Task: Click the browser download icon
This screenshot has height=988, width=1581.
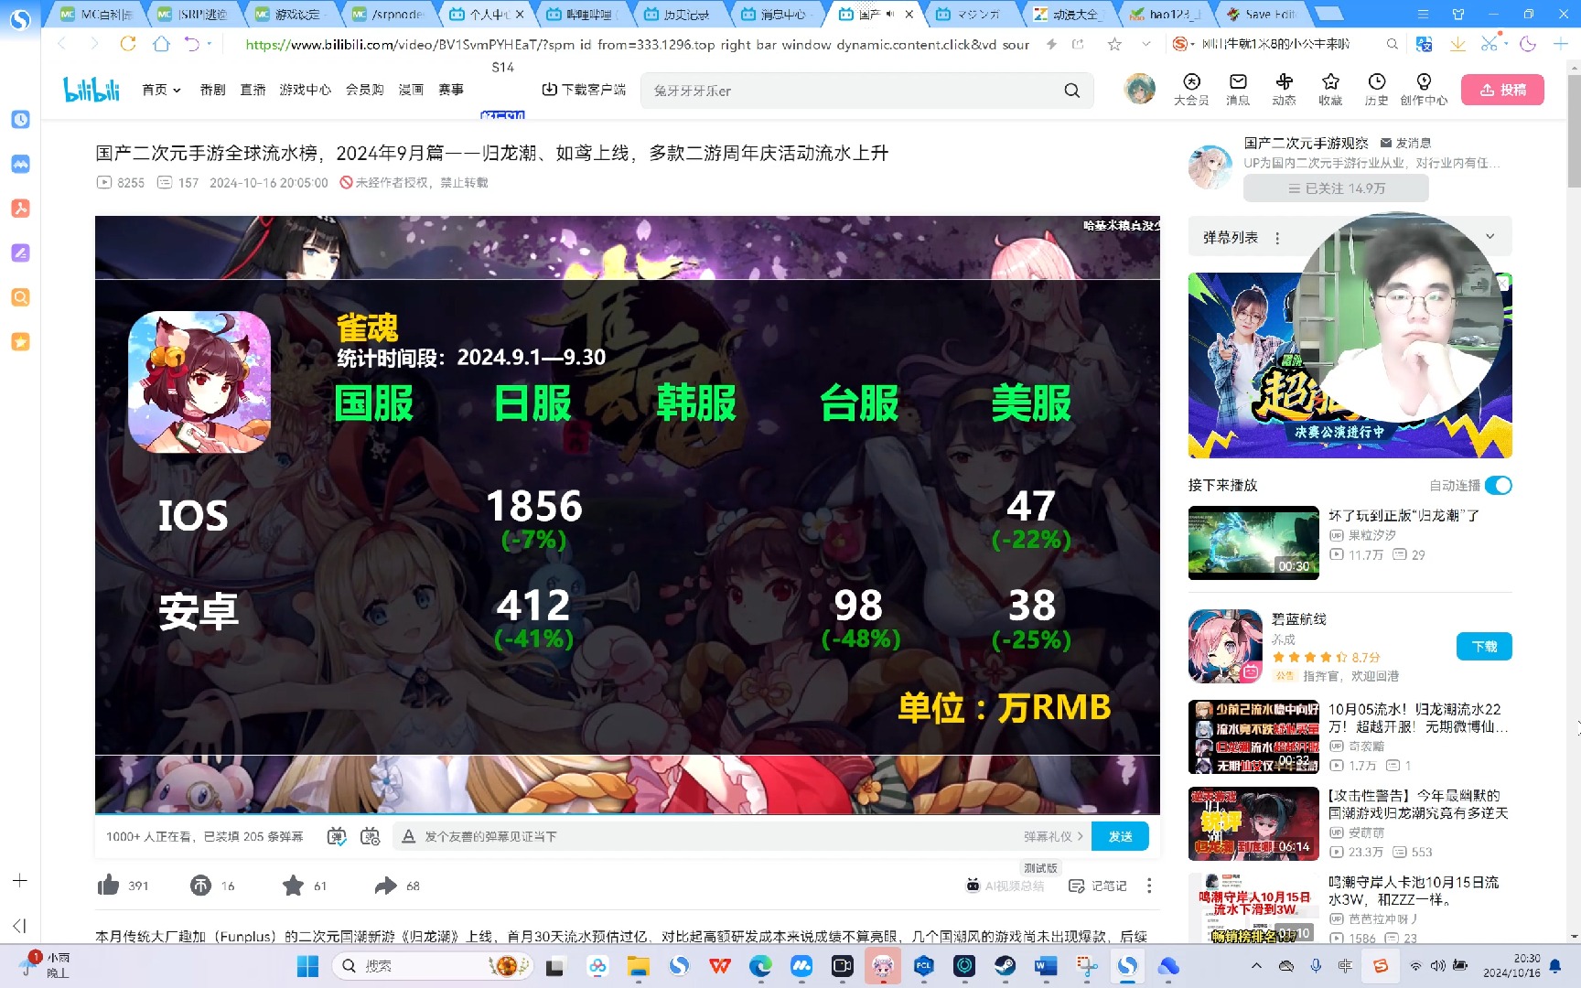Action: click(x=1457, y=44)
